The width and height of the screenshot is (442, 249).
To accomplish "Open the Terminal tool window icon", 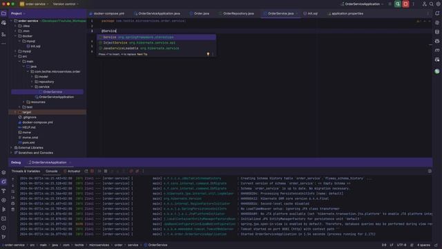I will 3,219.
